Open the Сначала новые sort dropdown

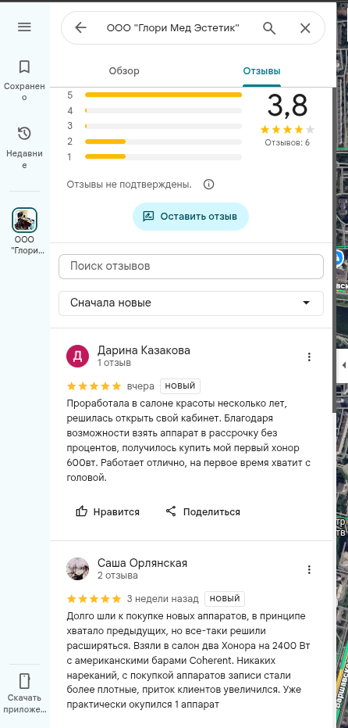(x=191, y=303)
